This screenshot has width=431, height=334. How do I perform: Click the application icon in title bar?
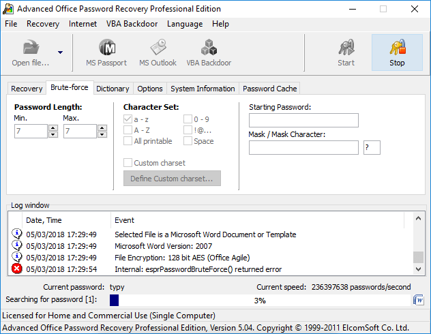[x=8, y=8]
